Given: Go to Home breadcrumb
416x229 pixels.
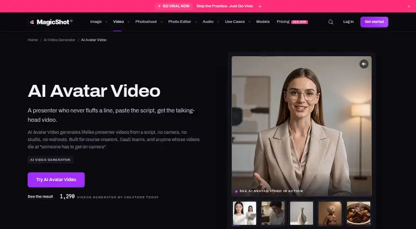Looking at the screenshot, I should tap(33, 40).
